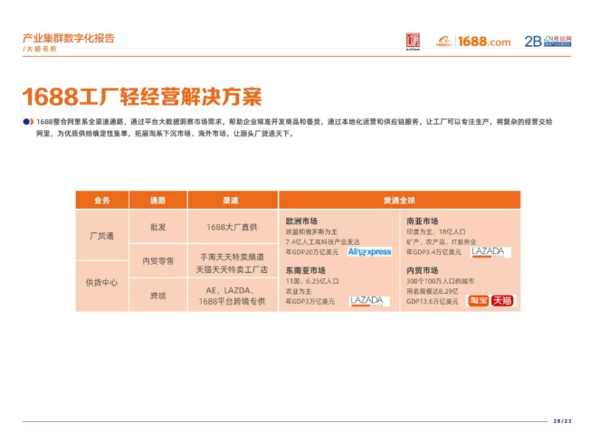Click the 淘宝 logo badge

click(478, 301)
